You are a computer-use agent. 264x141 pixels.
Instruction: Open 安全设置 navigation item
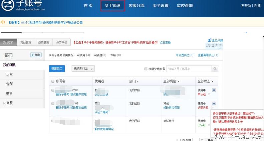[x=161, y=6]
